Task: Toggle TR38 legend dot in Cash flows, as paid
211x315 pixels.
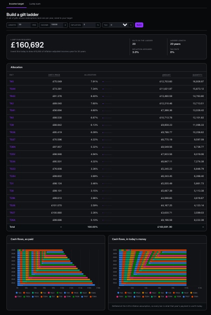Action: 72,293
